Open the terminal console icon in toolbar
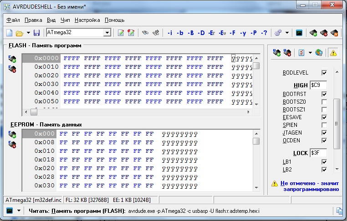Image resolution: width=347 pixels, height=221 pixels. pos(299,33)
